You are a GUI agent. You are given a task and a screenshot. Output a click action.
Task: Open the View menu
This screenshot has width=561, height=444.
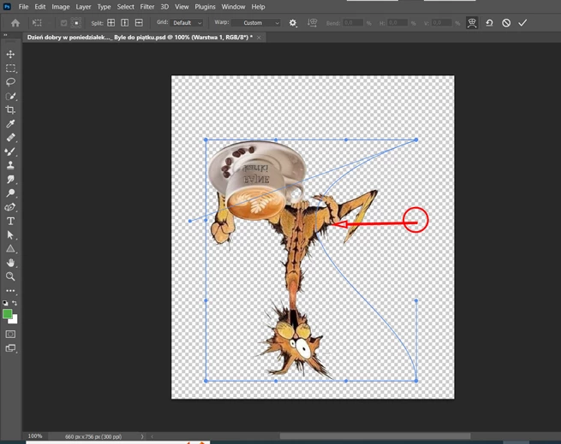click(x=182, y=7)
